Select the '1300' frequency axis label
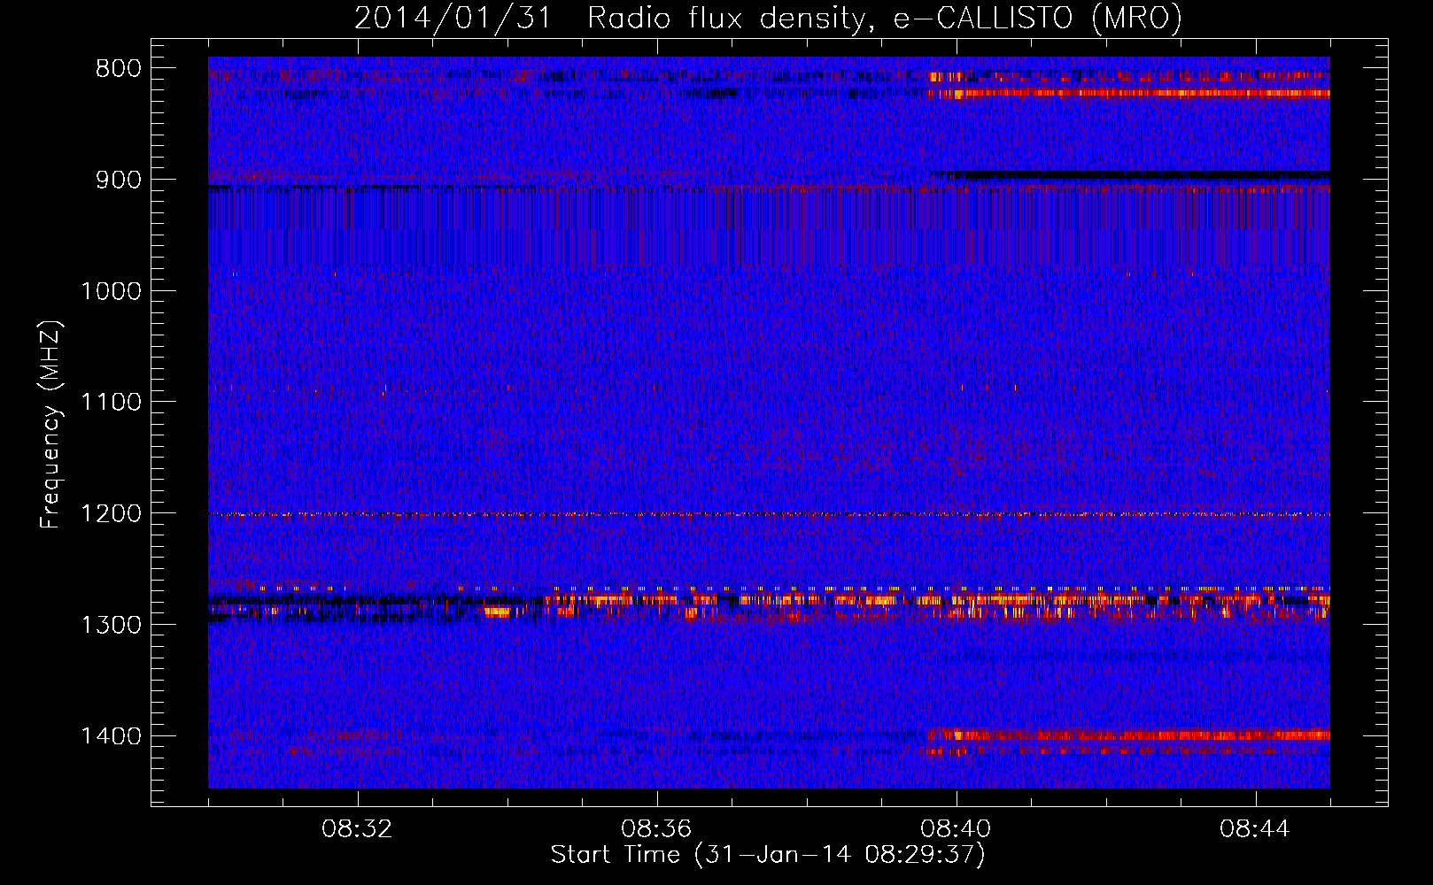 point(111,626)
